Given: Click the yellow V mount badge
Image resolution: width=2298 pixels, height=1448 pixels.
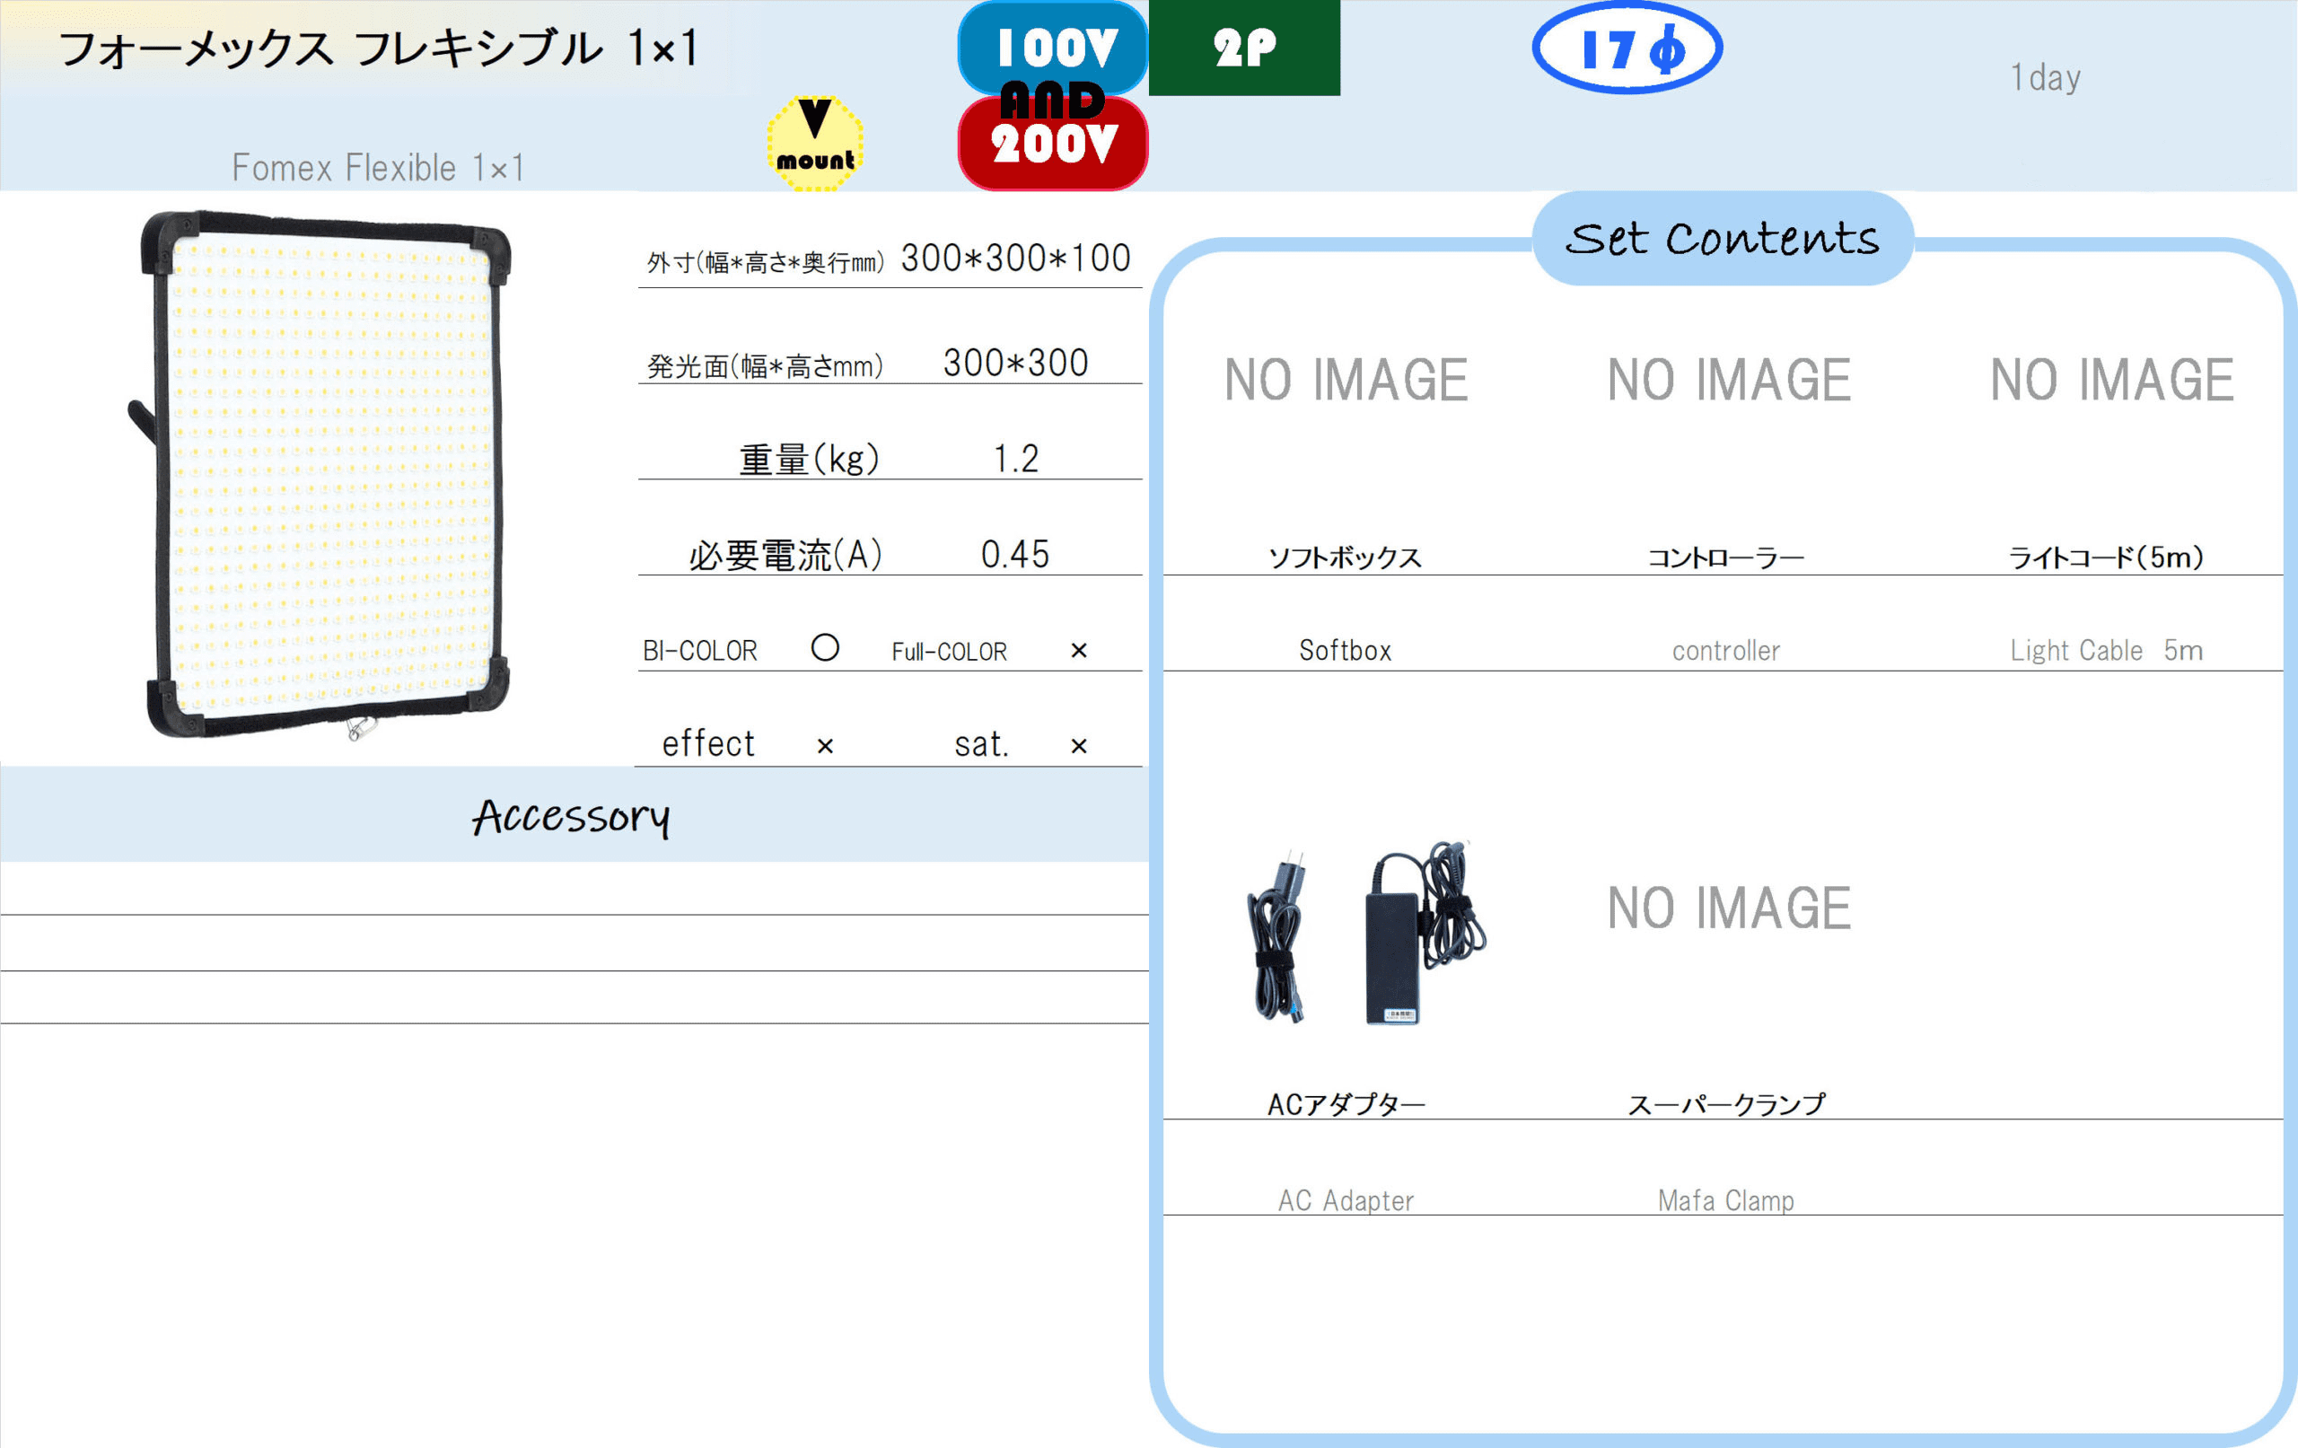Looking at the screenshot, I should click(x=815, y=143).
